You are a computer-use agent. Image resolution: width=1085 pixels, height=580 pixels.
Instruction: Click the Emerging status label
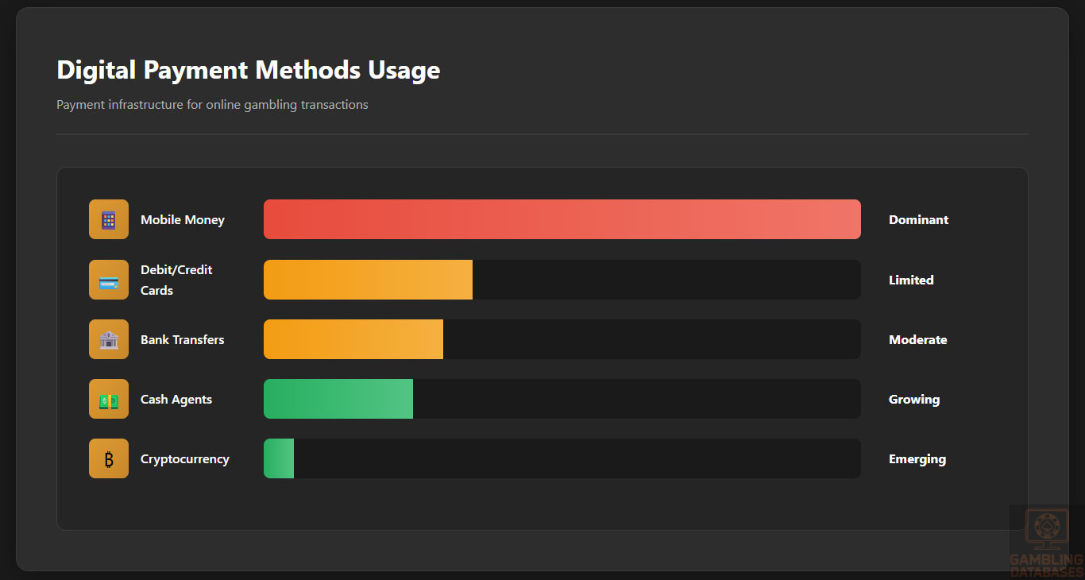click(x=917, y=459)
